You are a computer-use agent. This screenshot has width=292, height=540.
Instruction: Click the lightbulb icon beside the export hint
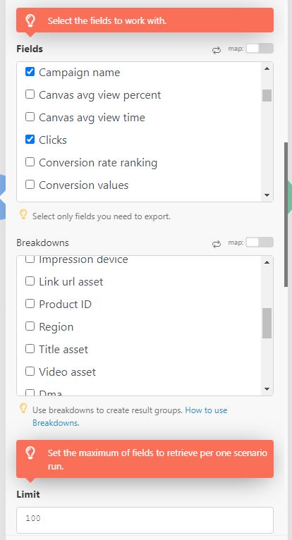(x=23, y=215)
